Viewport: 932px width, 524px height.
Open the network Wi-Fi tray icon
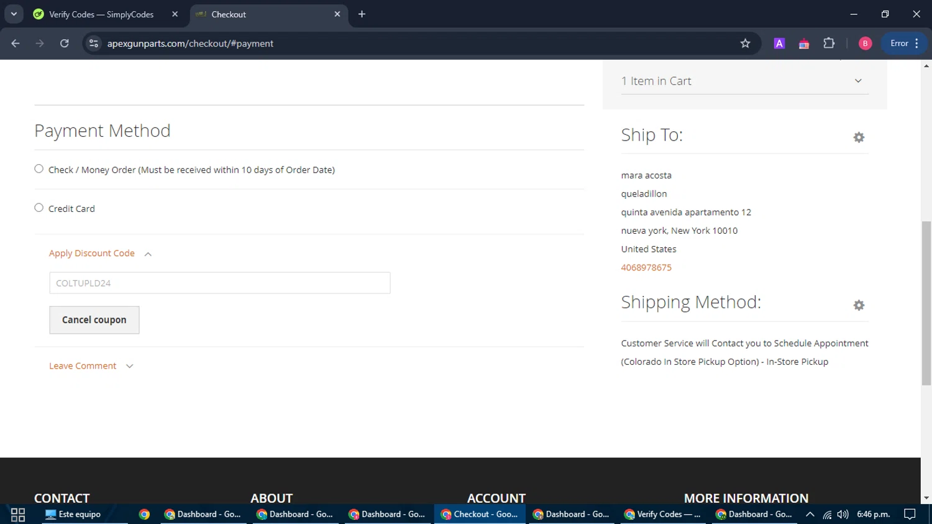[x=827, y=515]
